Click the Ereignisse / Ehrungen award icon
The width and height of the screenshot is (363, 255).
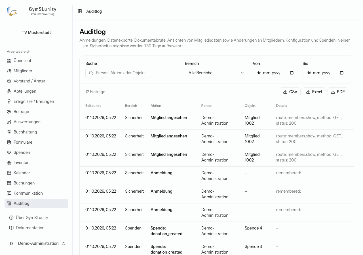9,101
